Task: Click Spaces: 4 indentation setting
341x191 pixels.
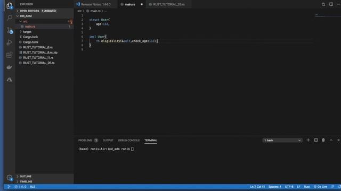Action: [x=275, y=187]
